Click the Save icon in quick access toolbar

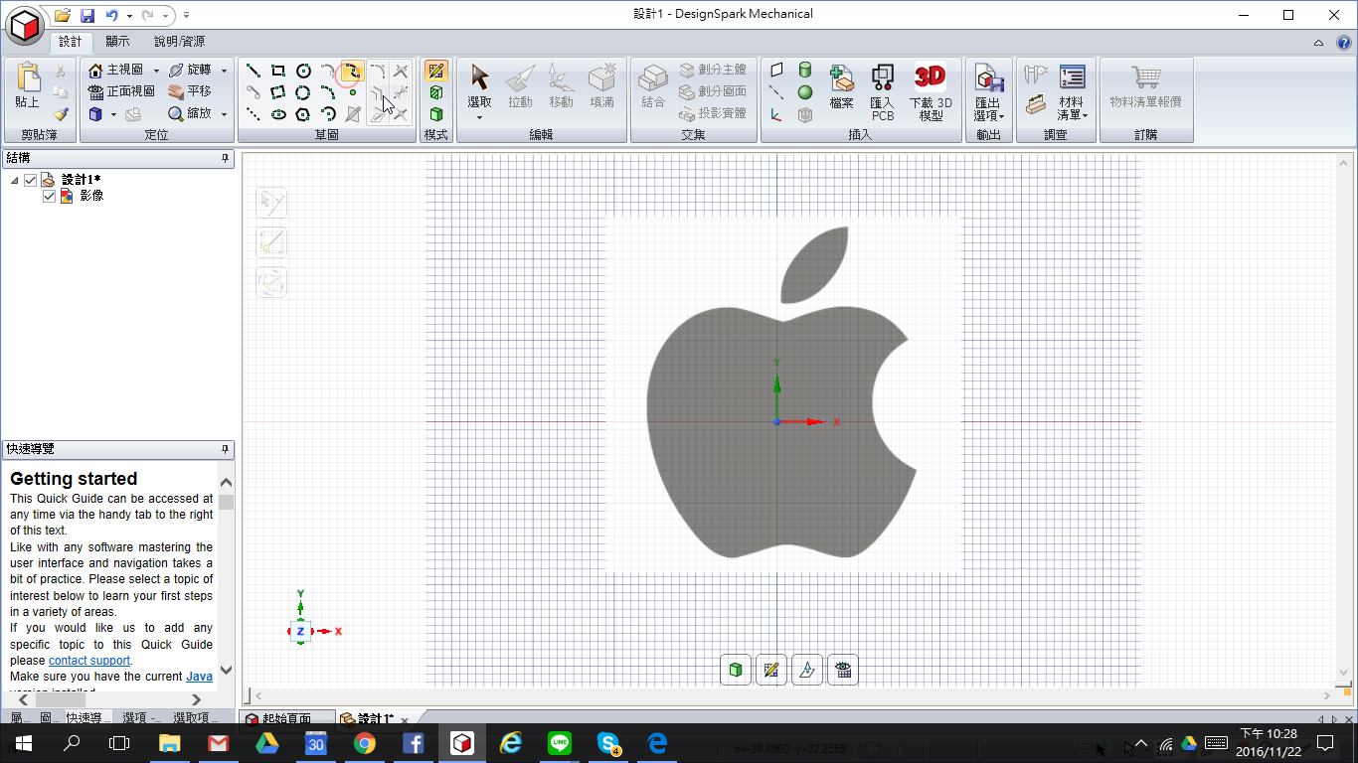(86, 16)
